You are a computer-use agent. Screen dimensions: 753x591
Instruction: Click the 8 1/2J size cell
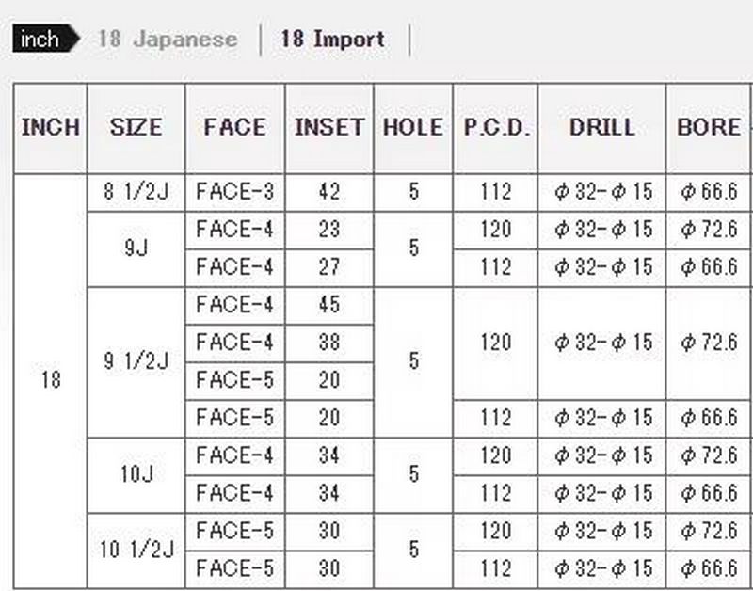(136, 192)
